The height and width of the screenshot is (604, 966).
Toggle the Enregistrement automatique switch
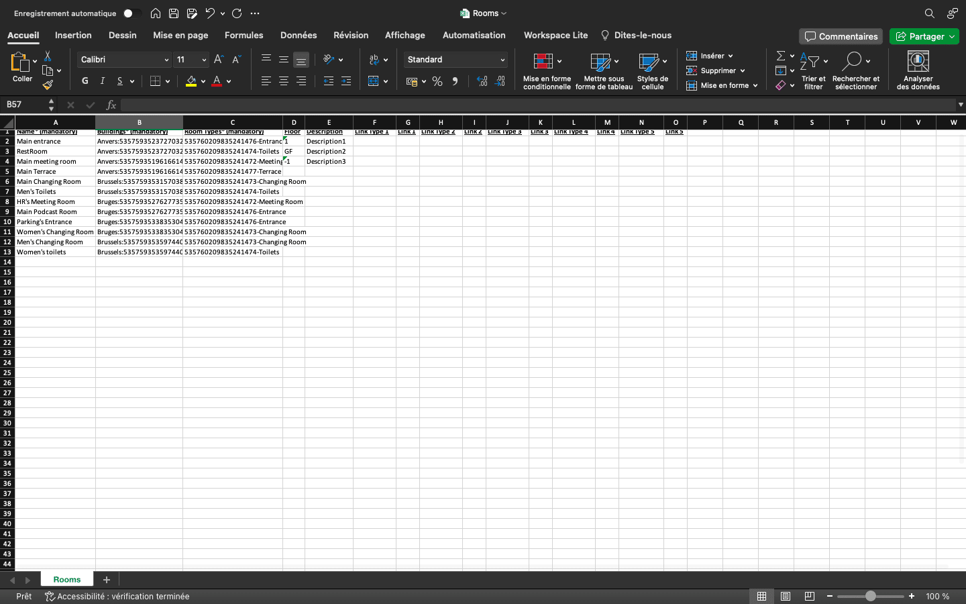point(132,13)
